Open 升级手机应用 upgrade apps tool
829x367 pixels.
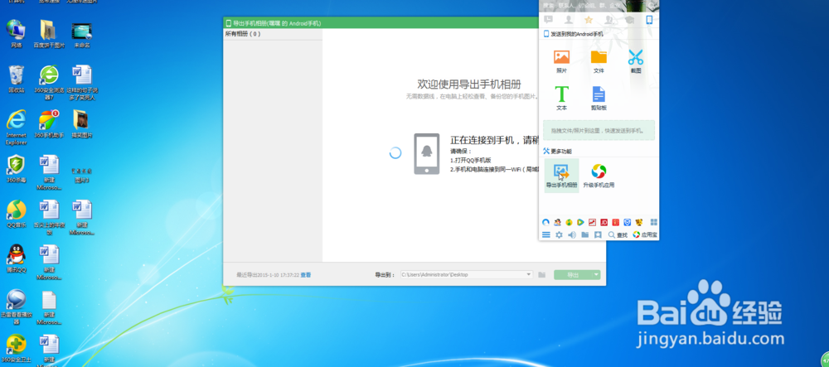(x=599, y=176)
